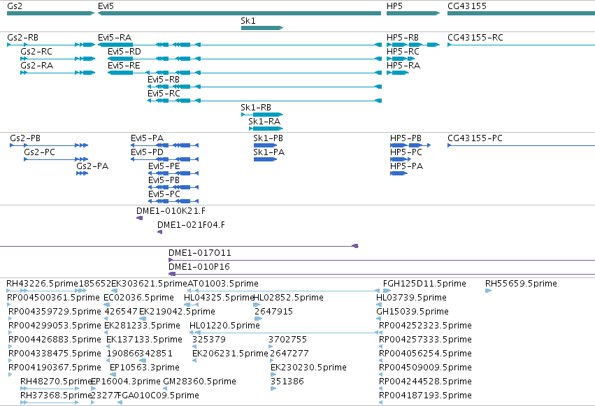Select the HP5-PA protein label
Viewport: 595px width, 406px height.
click(406, 167)
